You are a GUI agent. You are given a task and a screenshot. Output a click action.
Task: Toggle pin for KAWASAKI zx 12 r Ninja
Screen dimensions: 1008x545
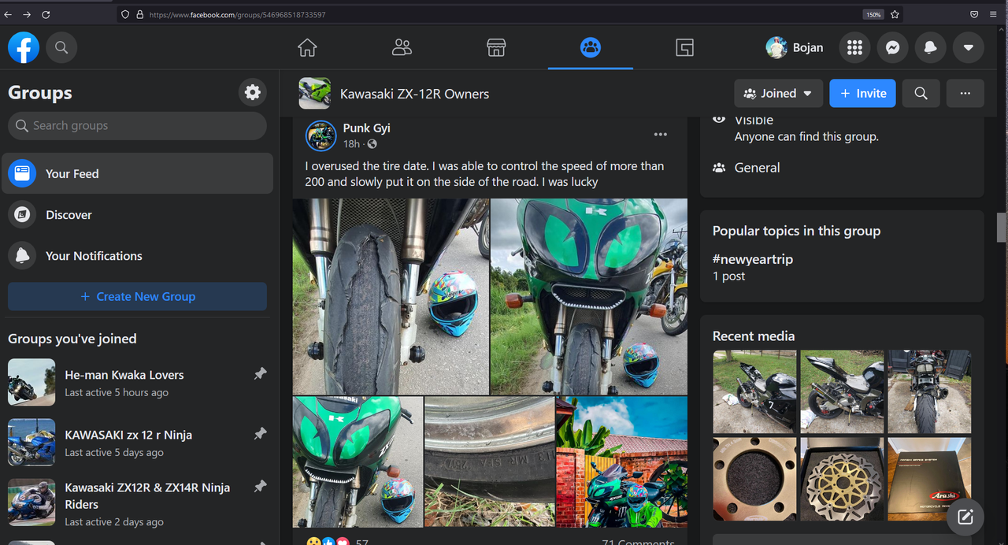coord(260,434)
